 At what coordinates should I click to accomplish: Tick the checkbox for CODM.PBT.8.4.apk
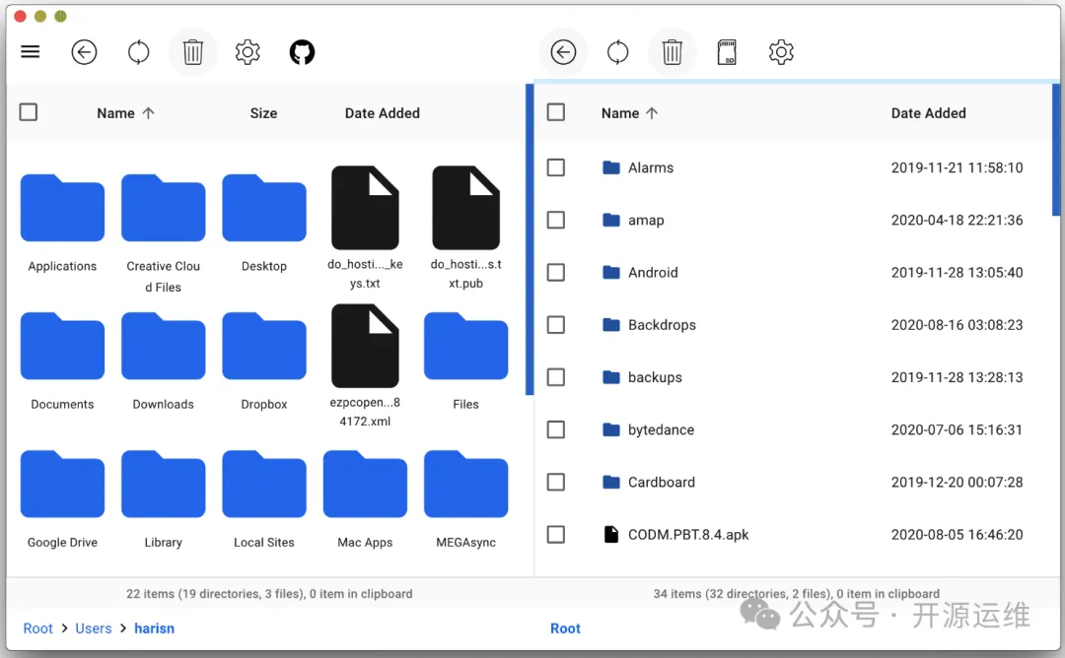(556, 535)
